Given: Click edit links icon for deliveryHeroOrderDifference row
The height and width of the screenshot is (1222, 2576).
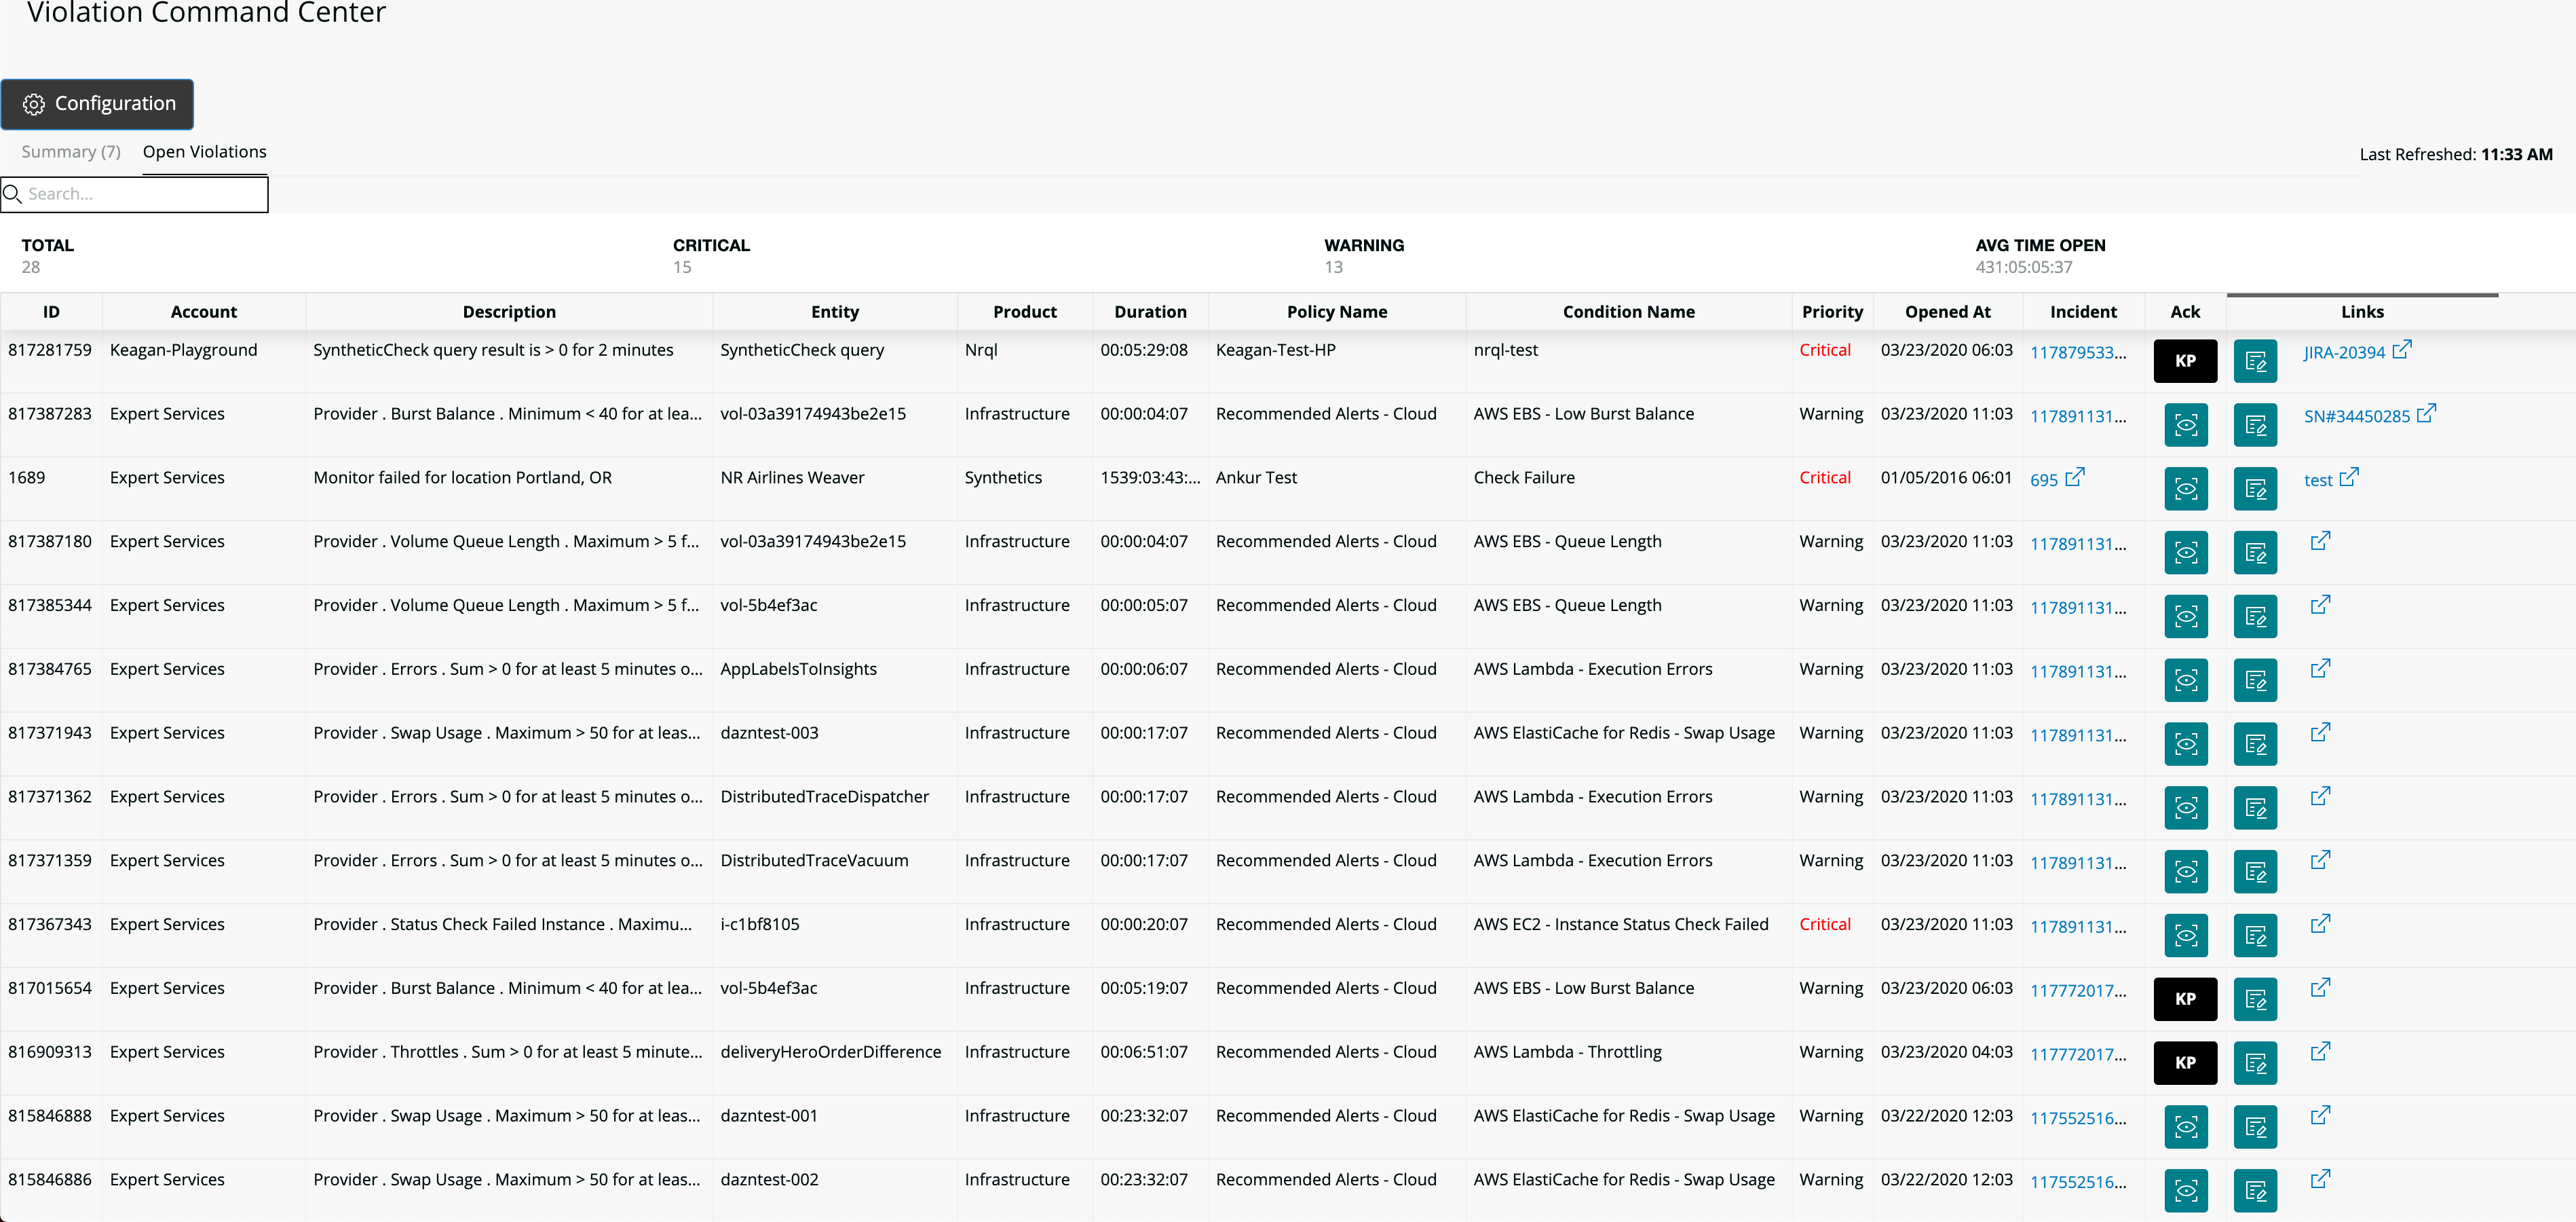Looking at the screenshot, I should click(2255, 1063).
